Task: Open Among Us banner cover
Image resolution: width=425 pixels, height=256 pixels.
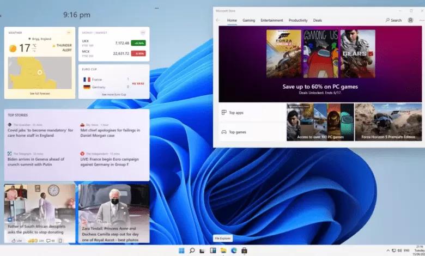Action: (x=320, y=53)
